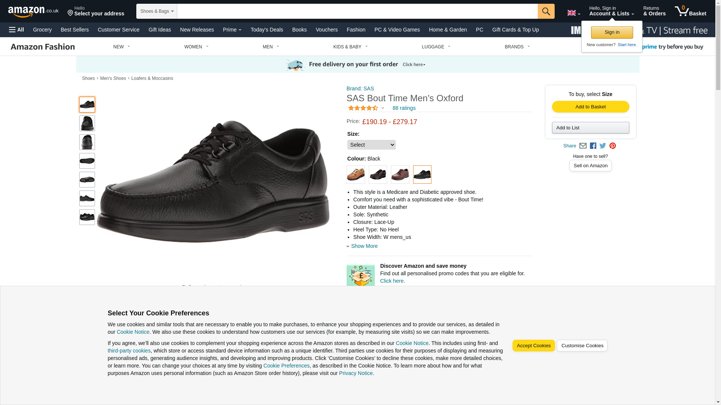Share product on Twitter icon
The width and height of the screenshot is (721, 405).
[x=603, y=146]
